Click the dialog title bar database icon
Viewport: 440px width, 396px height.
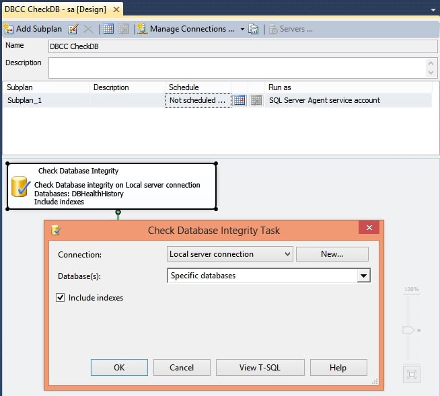click(x=56, y=230)
